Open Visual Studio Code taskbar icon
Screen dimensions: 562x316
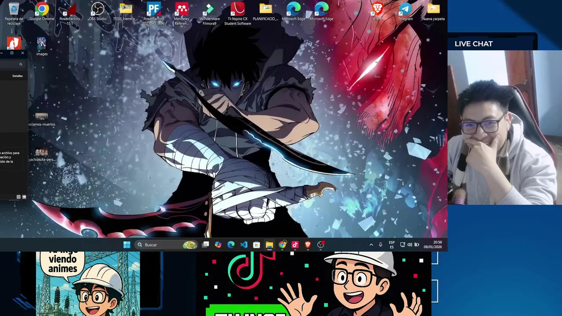pos(244,244)
